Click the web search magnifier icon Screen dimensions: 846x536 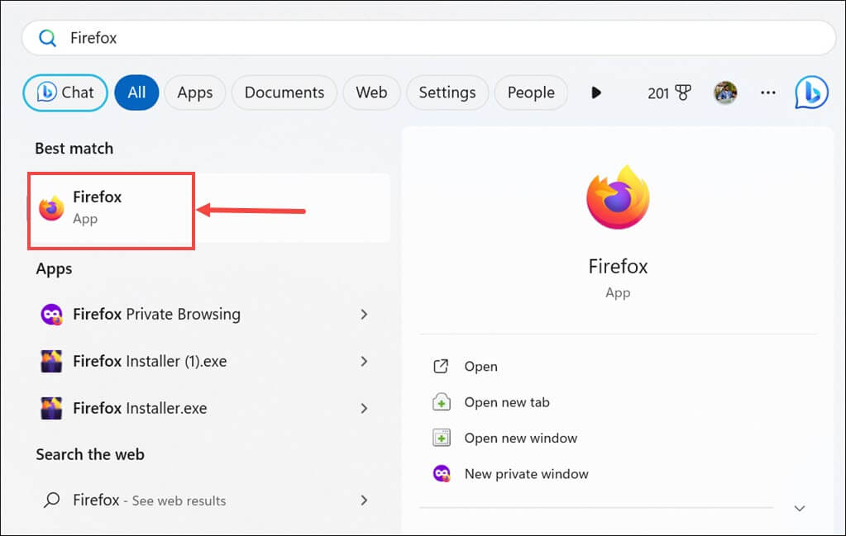[51, 500]
